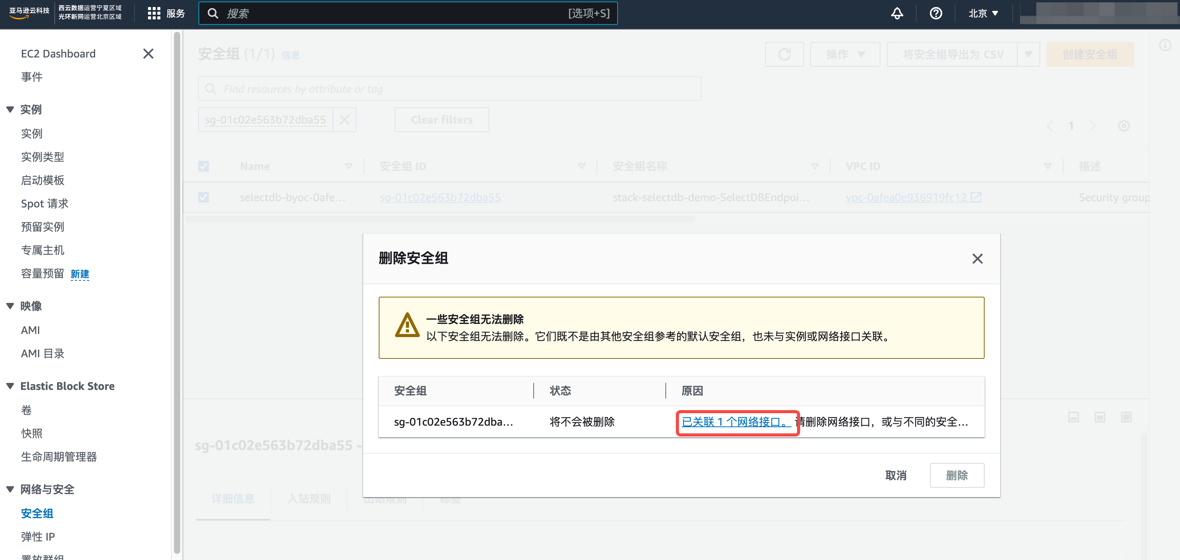Open the CSV export split-button arrow

point(1029,54)
